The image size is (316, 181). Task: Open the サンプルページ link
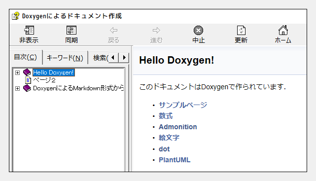[183, 105]
